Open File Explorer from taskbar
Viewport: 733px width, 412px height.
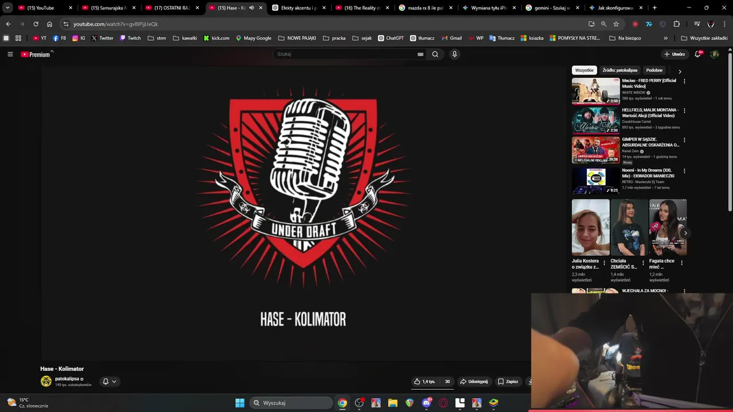pos(393,403)
